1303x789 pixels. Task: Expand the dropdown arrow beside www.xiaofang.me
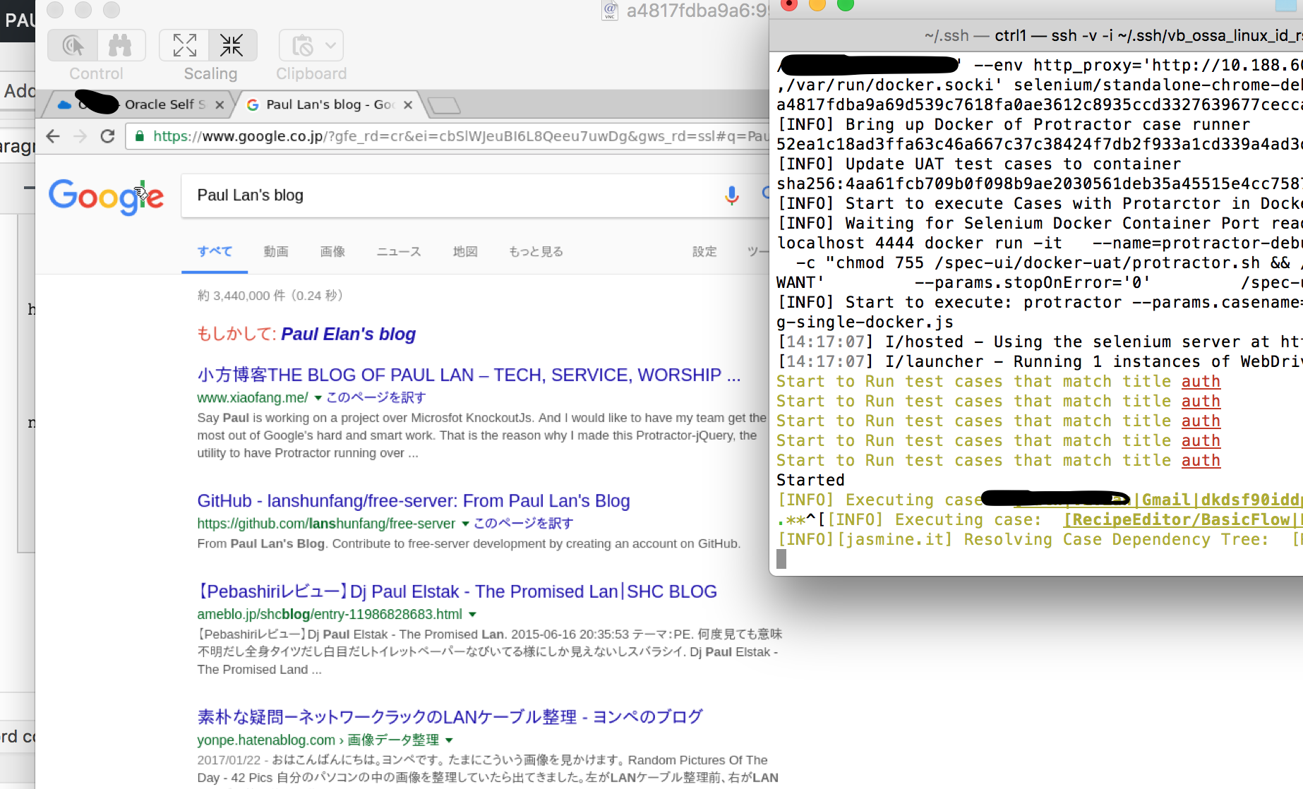pos(318,398)
